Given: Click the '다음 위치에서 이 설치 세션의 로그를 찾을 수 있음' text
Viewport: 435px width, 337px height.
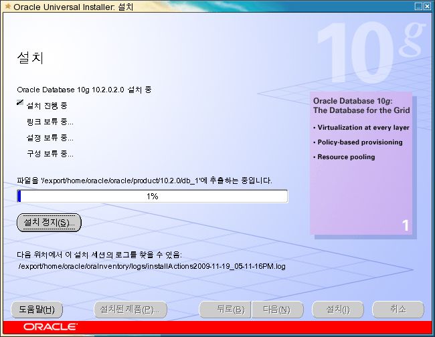Looking at the screenshot, I should [x=99, y=255].
